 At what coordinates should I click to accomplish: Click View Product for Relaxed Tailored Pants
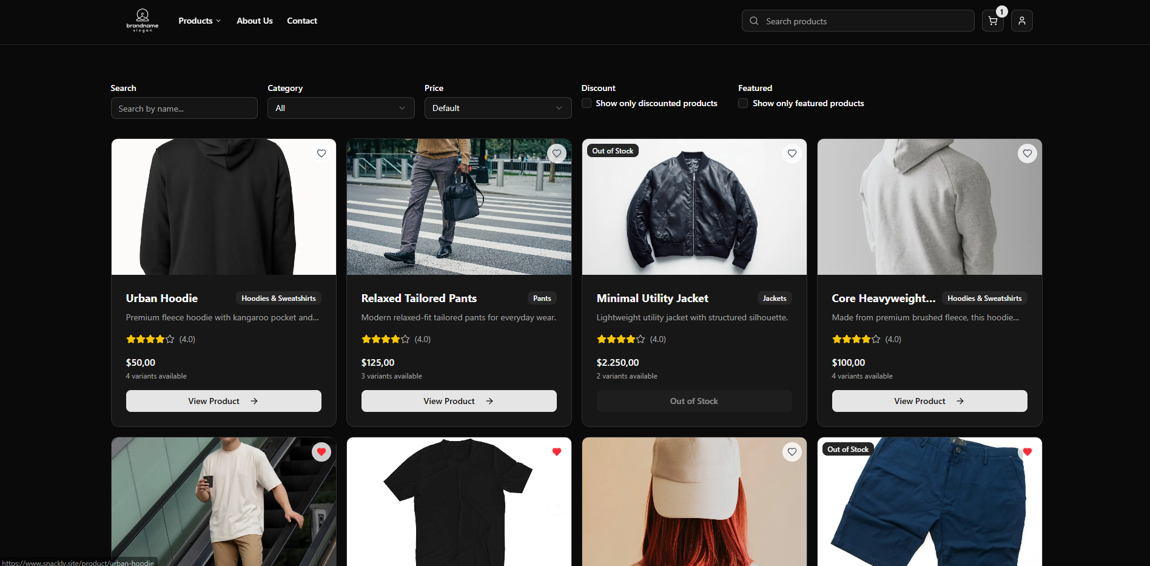click(459, 401)
